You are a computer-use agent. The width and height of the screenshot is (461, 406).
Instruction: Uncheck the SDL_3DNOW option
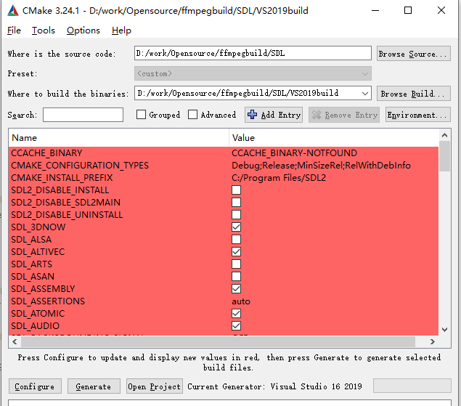(236, 227)
